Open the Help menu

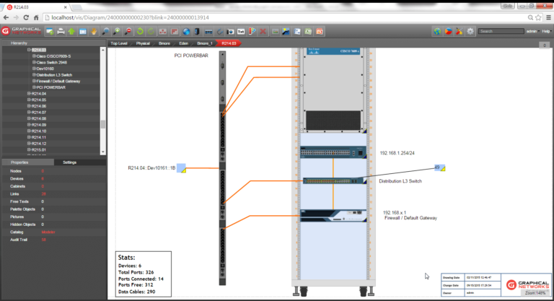[545, 31]
